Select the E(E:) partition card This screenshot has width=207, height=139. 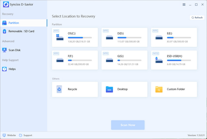coord(174,37)
